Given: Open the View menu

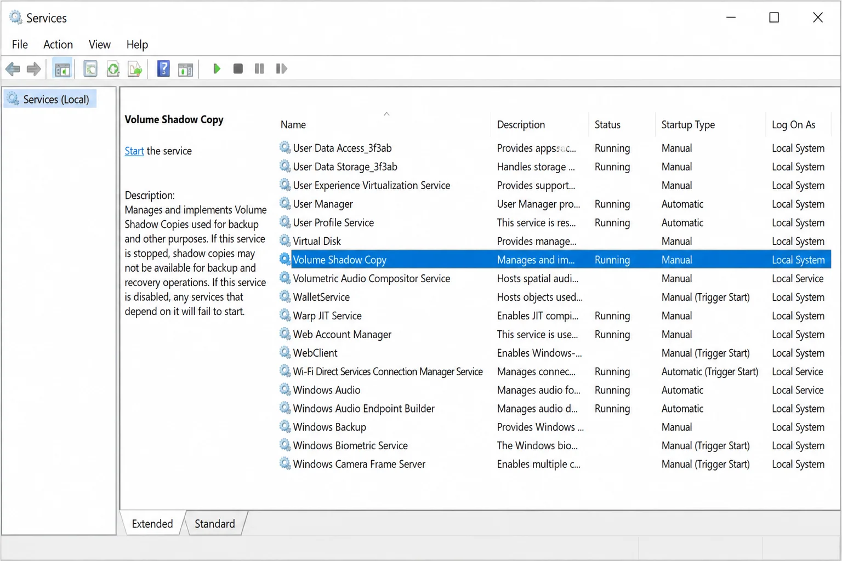Looking at the screenshot, I should pos(100,44).
